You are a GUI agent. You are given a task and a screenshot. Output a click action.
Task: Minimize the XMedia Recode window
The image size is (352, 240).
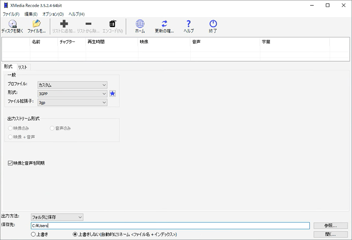point(312,5)
